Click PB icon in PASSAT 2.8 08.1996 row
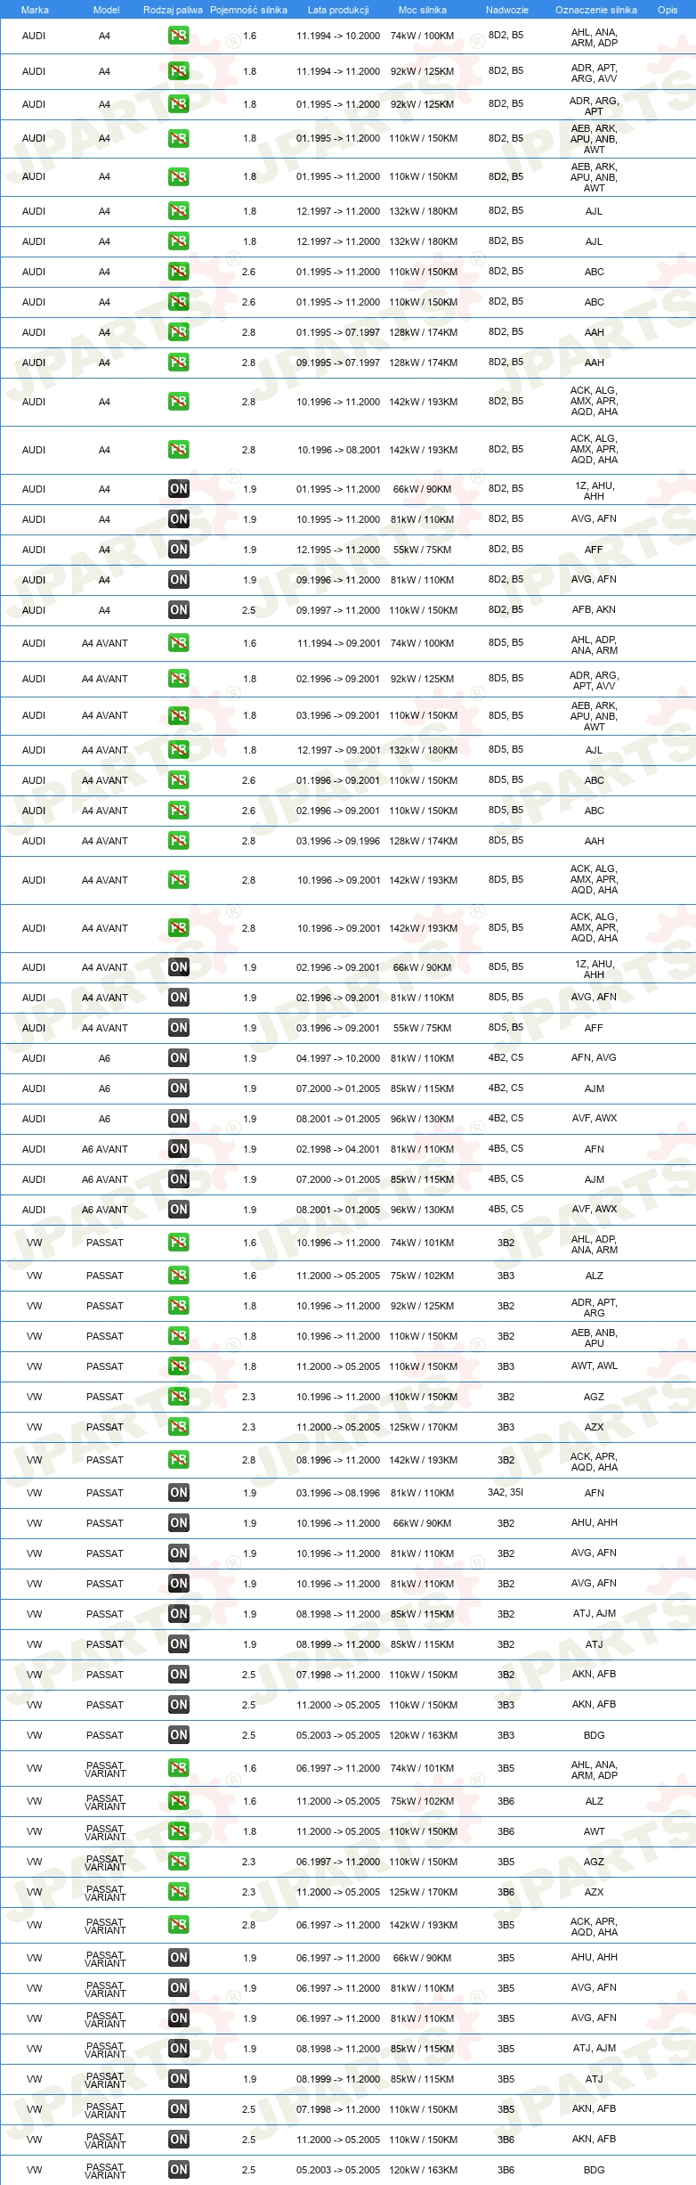The width and height of the screenshot is (696, 2185). click(x=178, y=1460)
